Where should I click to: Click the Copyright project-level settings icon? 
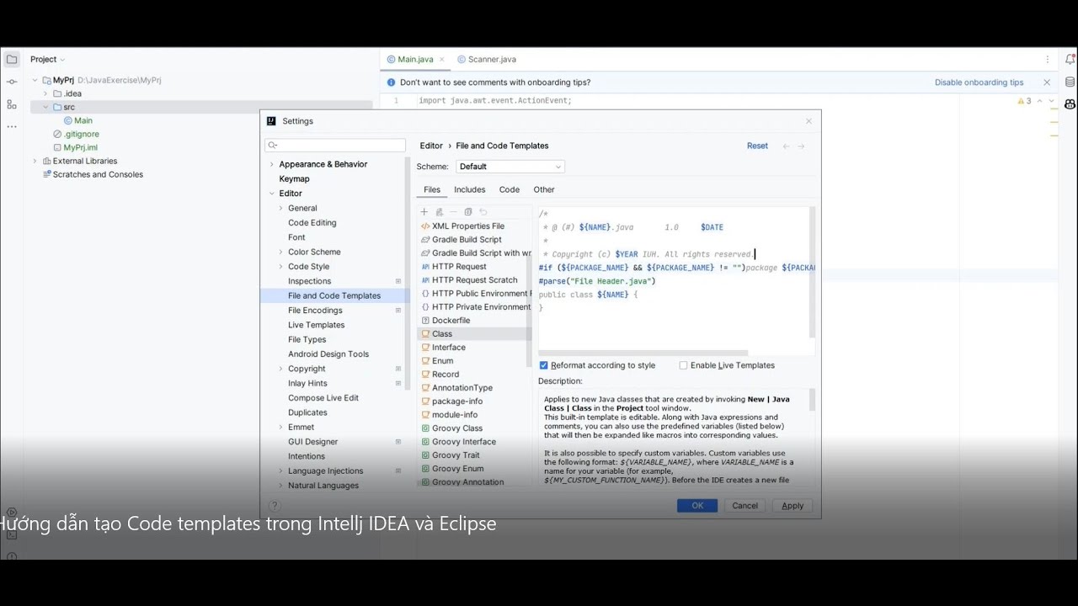[398, 369]
